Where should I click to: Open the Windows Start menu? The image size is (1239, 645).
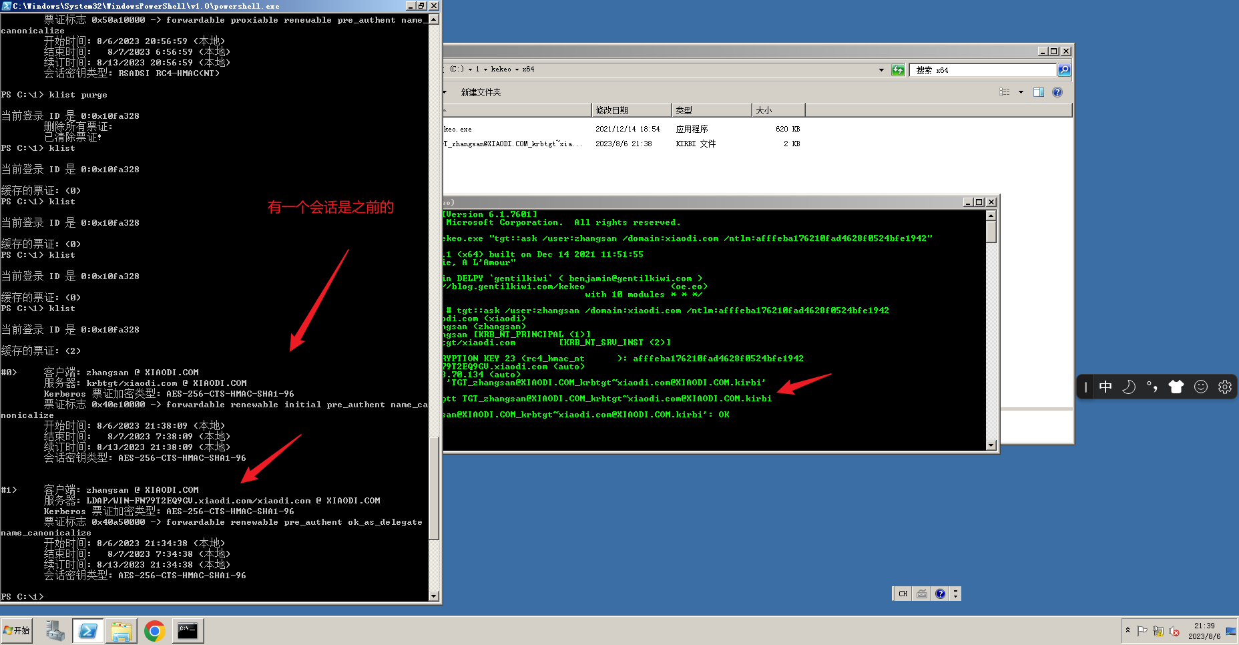[16, 630]
